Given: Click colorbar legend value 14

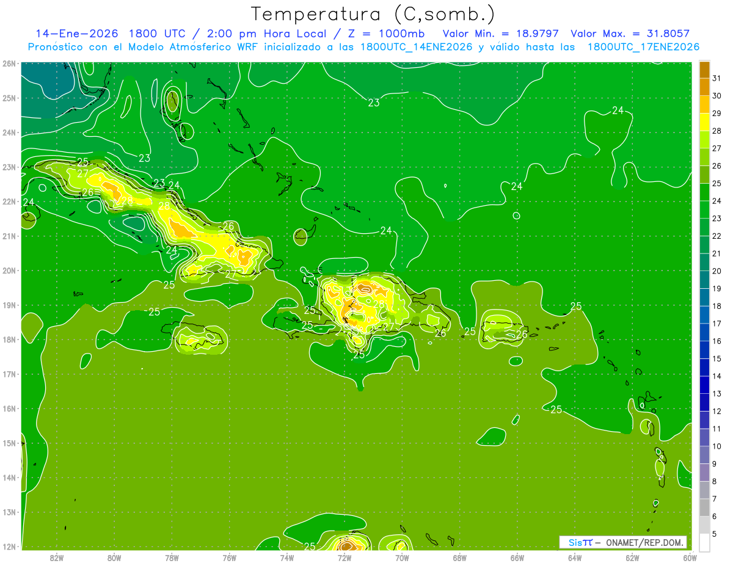Looking at the screenshot, I should point(717,377).
